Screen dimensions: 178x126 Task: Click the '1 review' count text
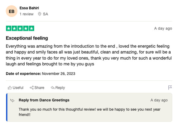[26, 14]
